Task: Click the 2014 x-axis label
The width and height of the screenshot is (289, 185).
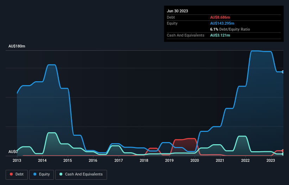Action: point(42,160)
